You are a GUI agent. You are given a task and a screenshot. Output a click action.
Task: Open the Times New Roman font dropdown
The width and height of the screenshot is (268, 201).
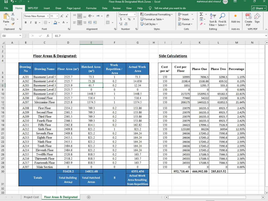click(48, 16)
